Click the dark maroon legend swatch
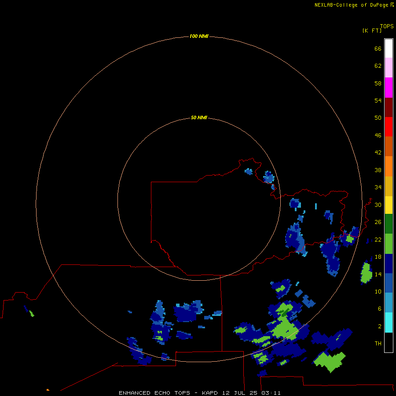This screenshot has height=396, width=396. click(389, 107)
